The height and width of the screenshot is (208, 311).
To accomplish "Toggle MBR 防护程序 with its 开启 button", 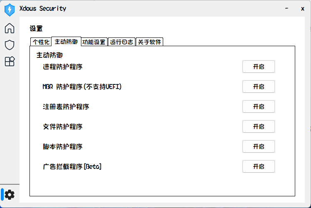I will pyautogui.click(x=258, y=87).
